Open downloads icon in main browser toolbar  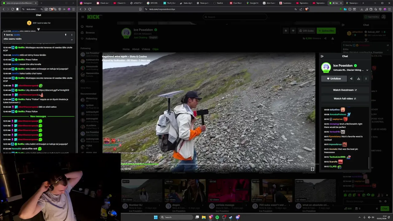362,9
